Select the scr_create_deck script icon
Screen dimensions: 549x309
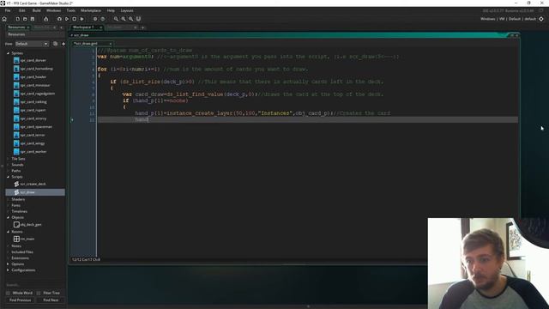pos(16,184)
